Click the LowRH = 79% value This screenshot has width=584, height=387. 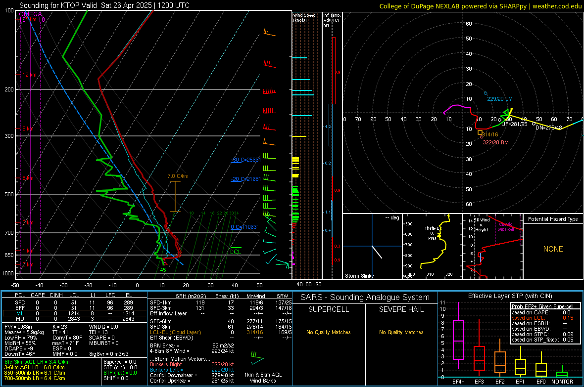[x=21, y=338]
